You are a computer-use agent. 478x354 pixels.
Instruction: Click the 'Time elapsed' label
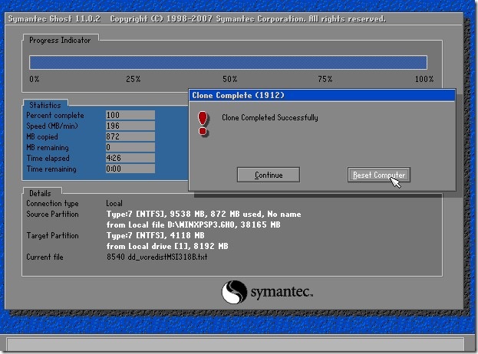48,159
